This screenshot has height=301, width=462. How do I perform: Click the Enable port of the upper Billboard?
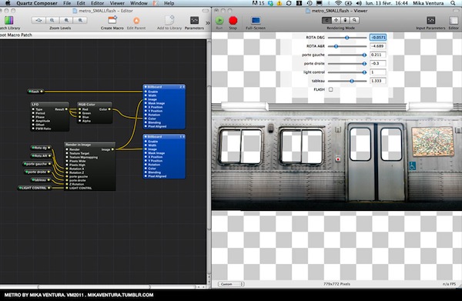coord(146,92)
